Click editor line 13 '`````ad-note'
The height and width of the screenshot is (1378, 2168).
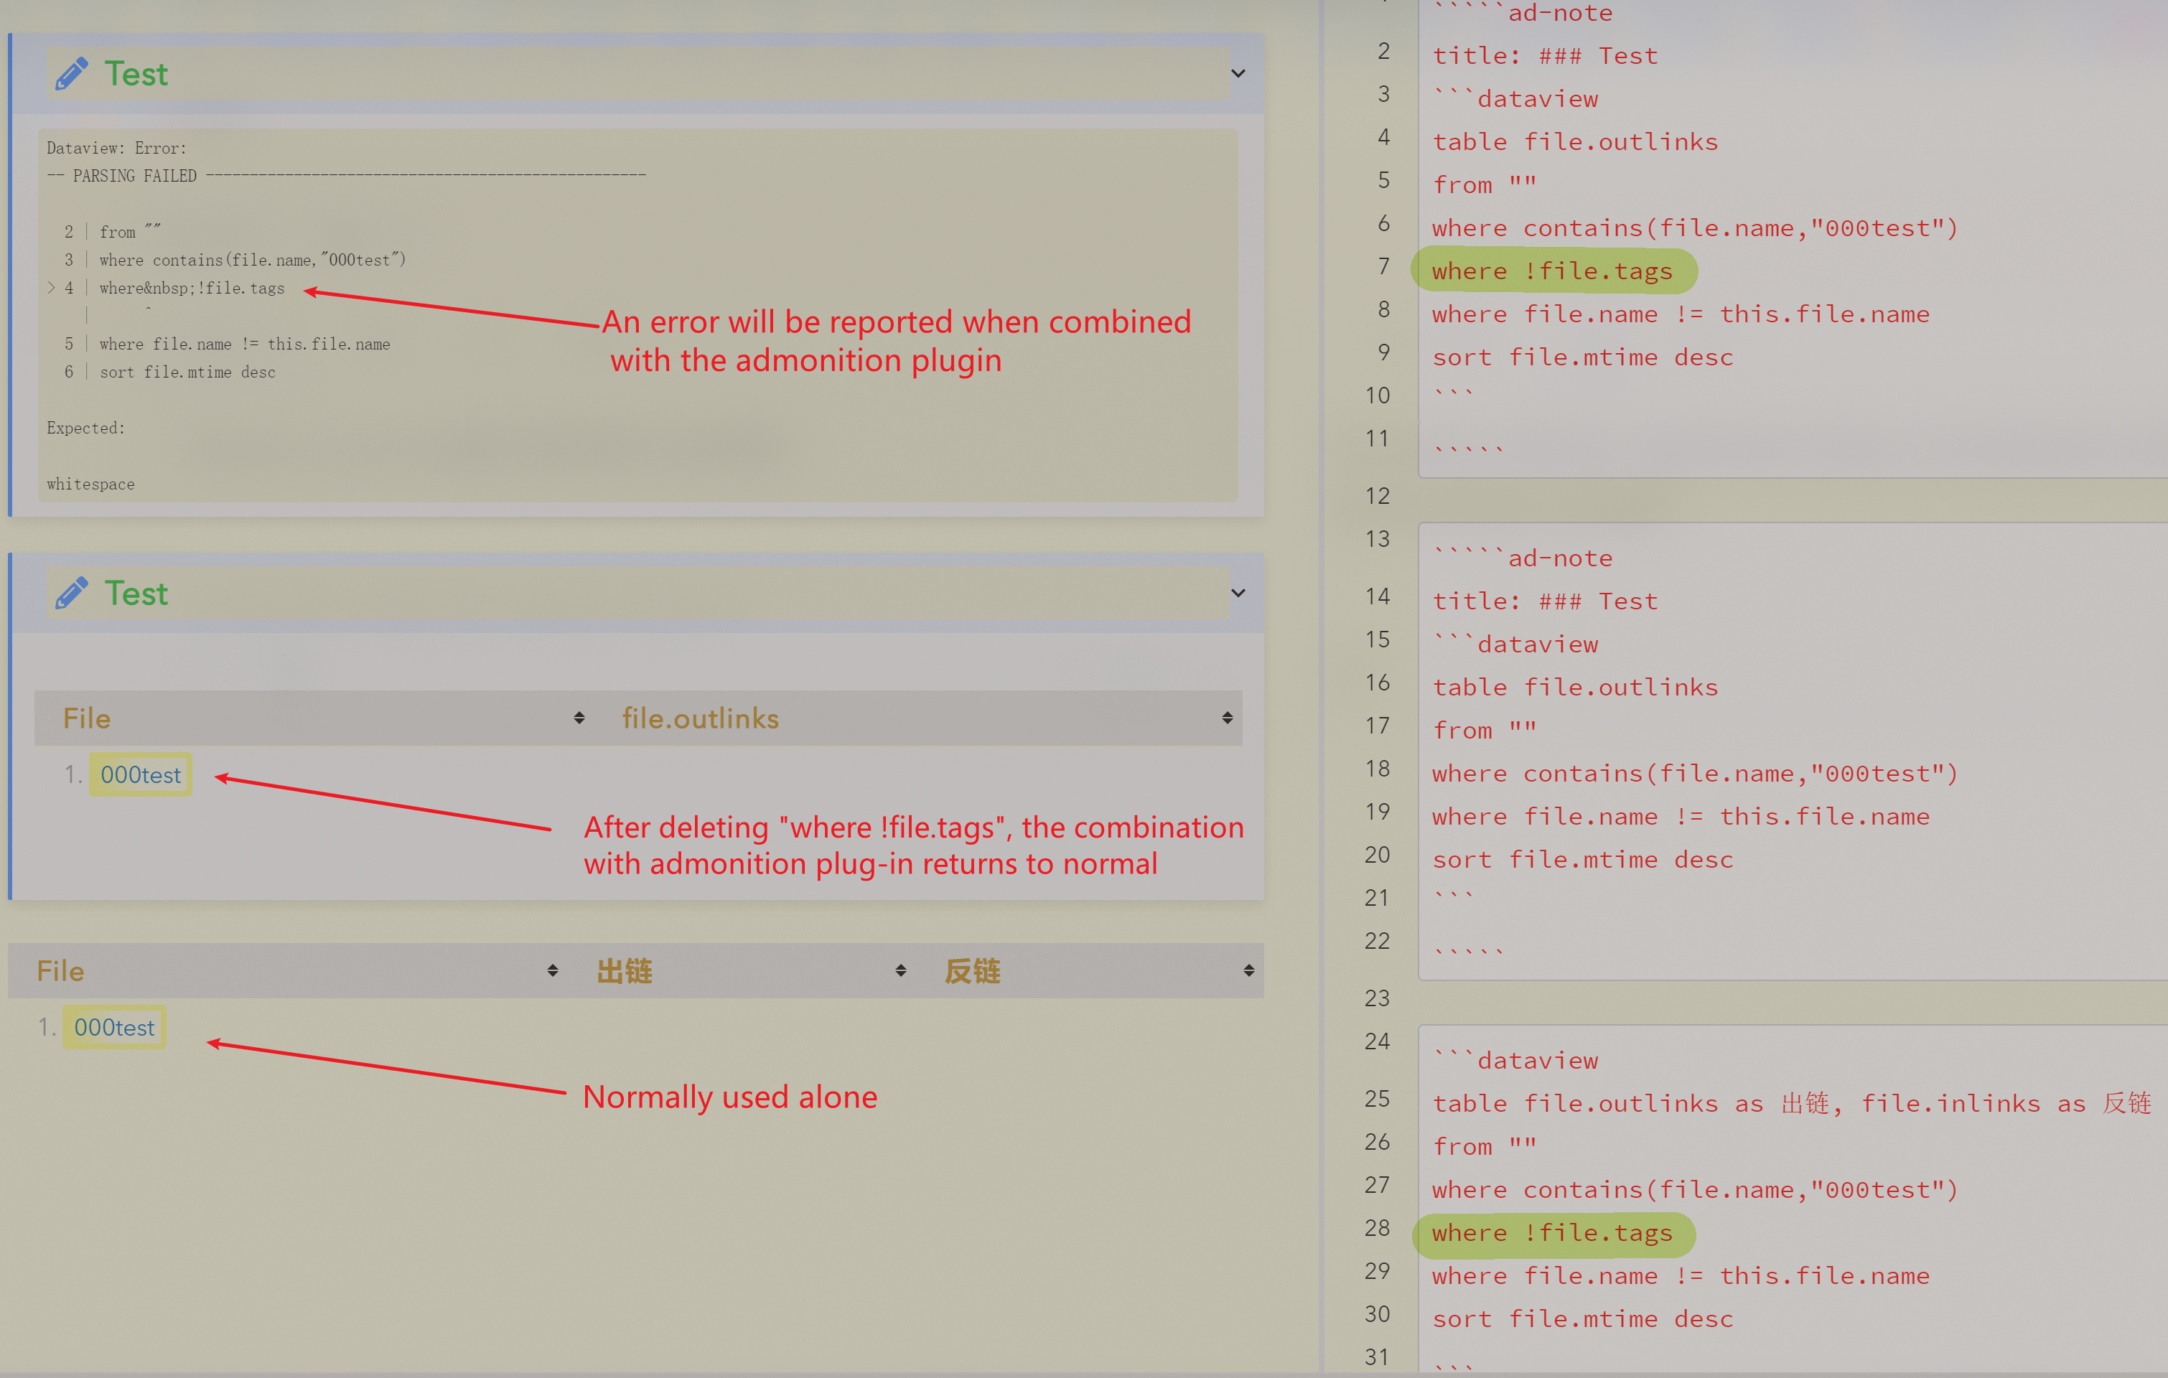point(1523,558)
